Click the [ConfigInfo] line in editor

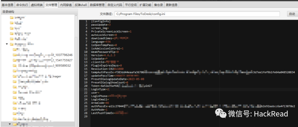click(x=101, y=21)
